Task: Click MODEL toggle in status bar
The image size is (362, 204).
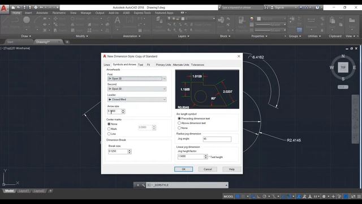Action: click(x=229, y=197)
